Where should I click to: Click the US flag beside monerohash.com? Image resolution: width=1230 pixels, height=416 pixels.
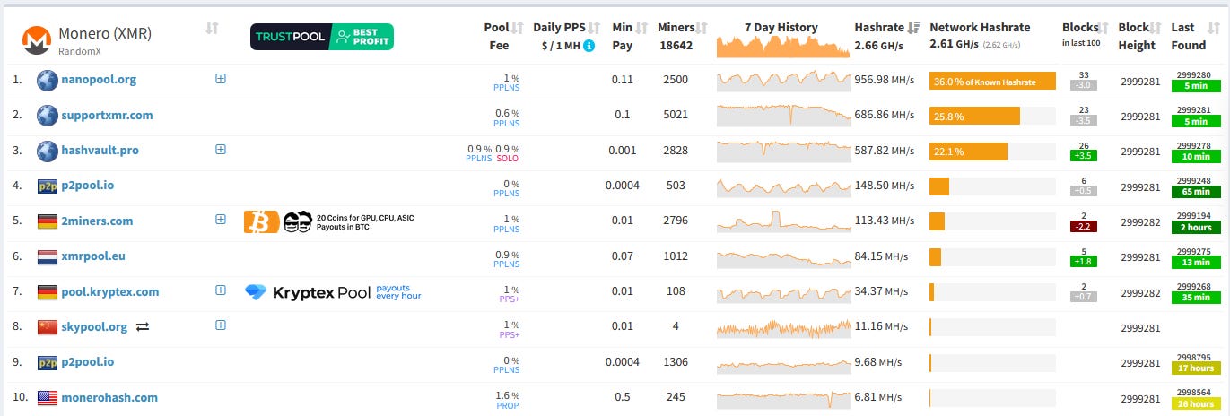[x=47, y=398]
